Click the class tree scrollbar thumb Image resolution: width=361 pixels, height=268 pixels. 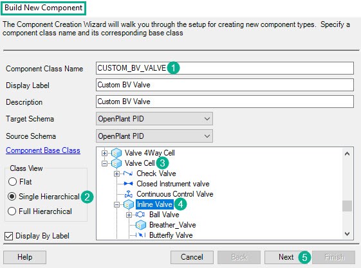pyautogui.click(x=347, y=206)
